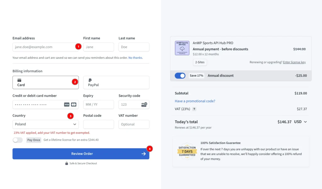Viewport: 322px width, 189px height.
Task: Click the Annual discount -$25.00 value
Action: pos(301,76)
